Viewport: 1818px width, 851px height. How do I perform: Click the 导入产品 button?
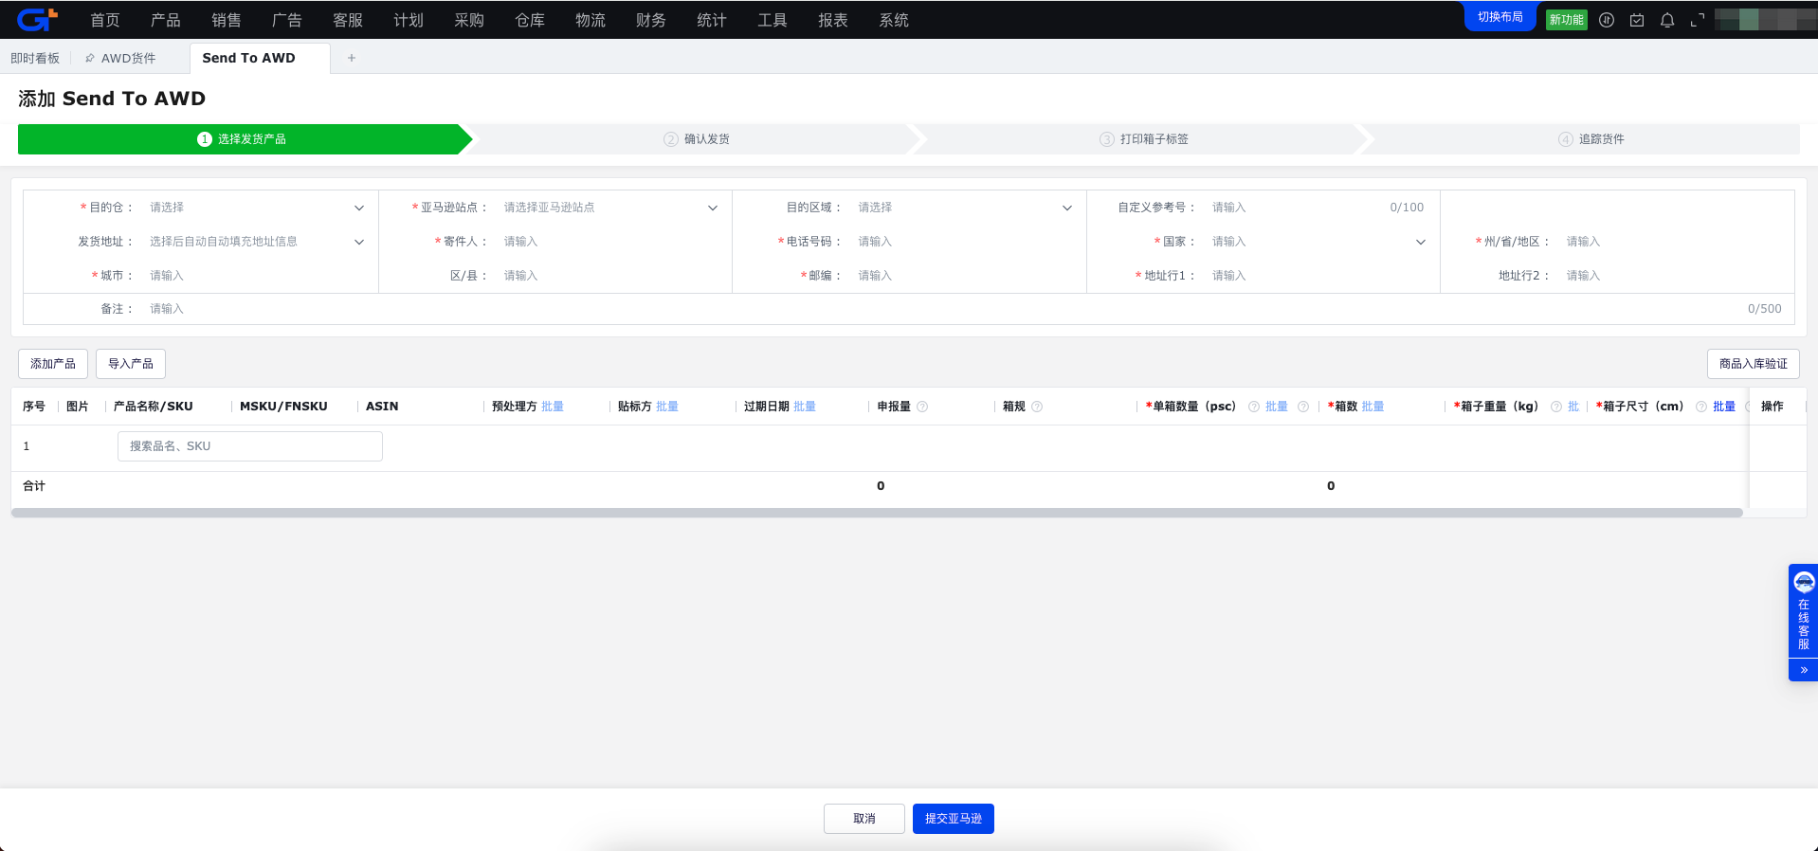pyautogui.click(x=131, y=364)
